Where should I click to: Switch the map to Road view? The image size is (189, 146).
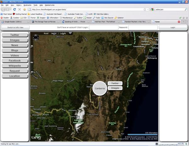[46, 33]
